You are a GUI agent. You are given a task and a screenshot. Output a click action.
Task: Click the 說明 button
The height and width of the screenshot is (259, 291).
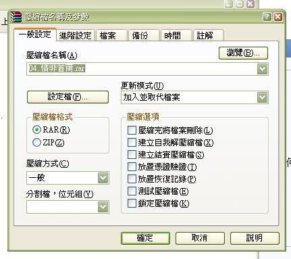255,238
